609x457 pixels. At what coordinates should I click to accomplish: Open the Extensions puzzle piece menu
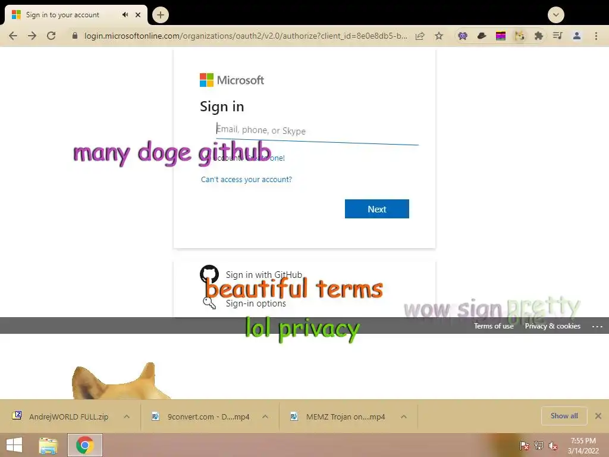click(539, 36)
